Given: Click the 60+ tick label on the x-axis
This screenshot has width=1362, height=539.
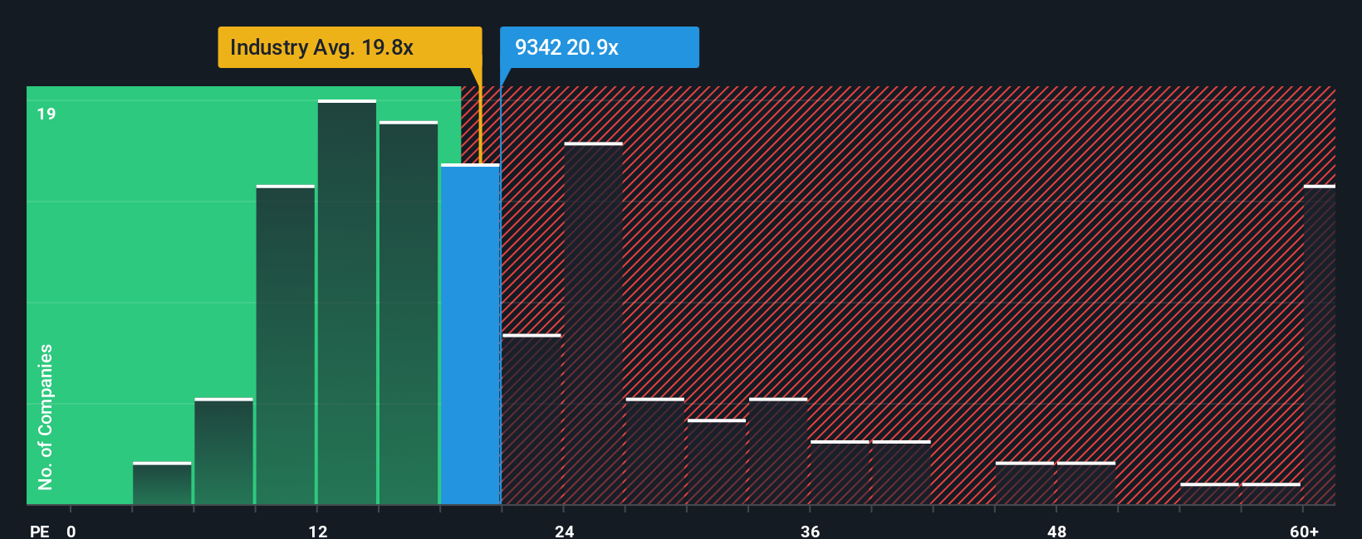Looking at the screenshot, I should tap(1304, 532).
